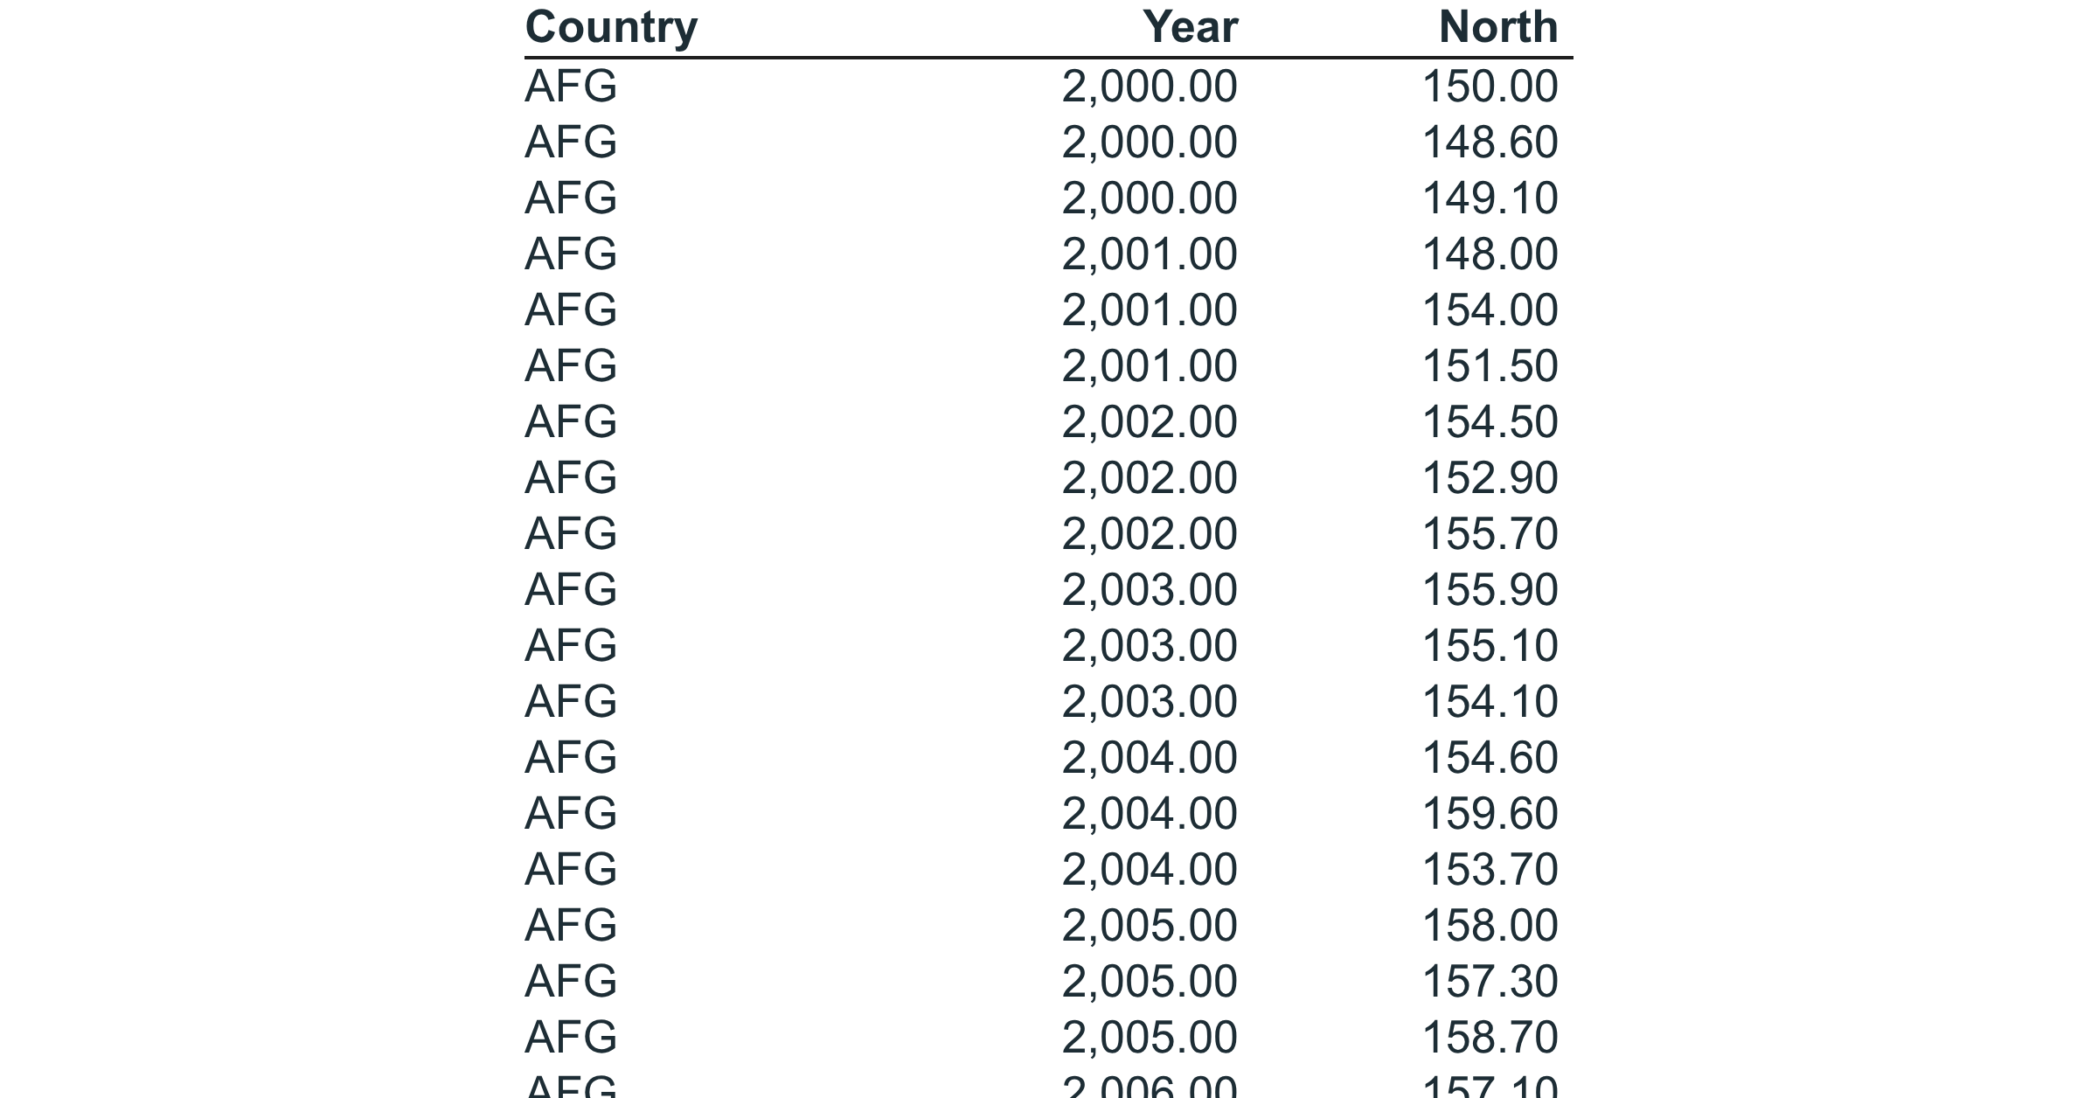Viewport: 2098px width, 1098px height.
Task: Select the North value 159.60
Action: coord(1490,814)
